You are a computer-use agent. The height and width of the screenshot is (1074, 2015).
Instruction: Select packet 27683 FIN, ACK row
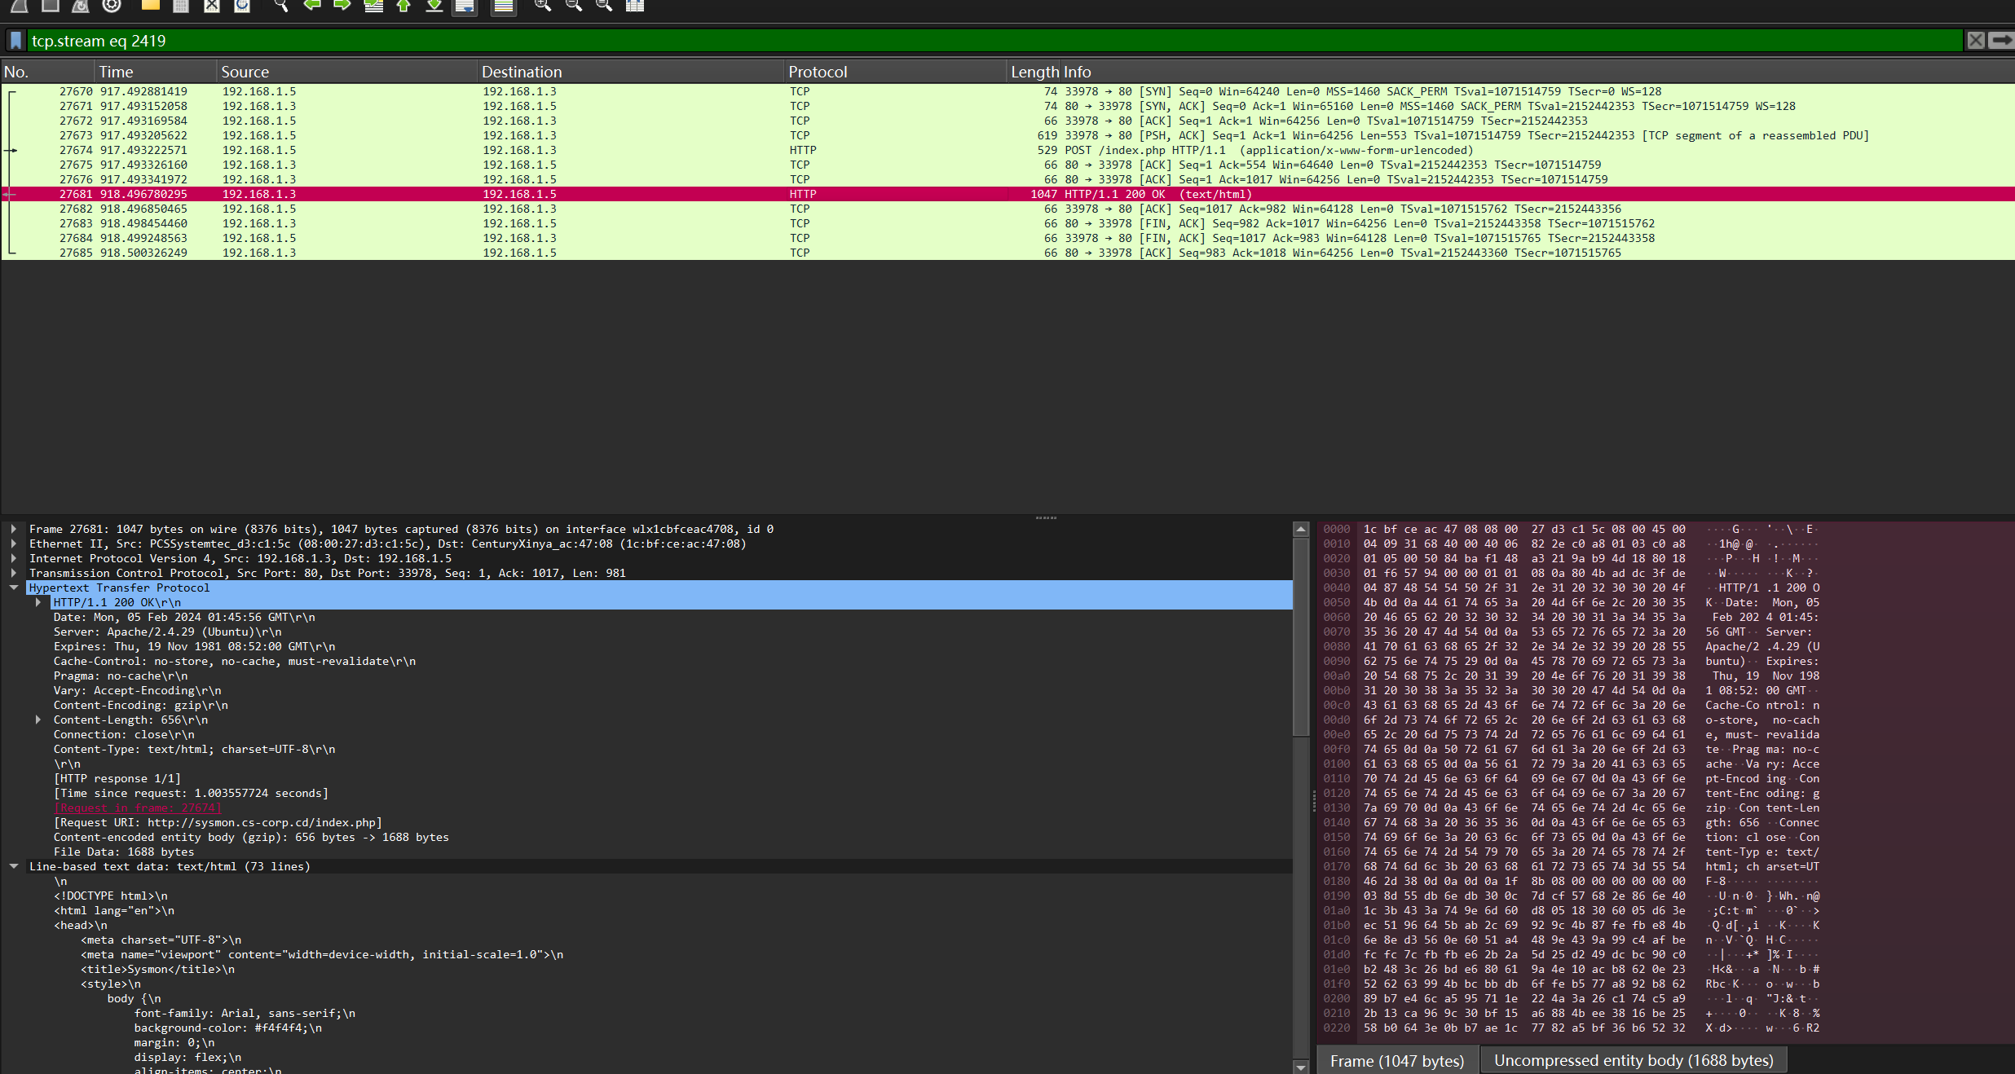click(x=1007, y=223)
